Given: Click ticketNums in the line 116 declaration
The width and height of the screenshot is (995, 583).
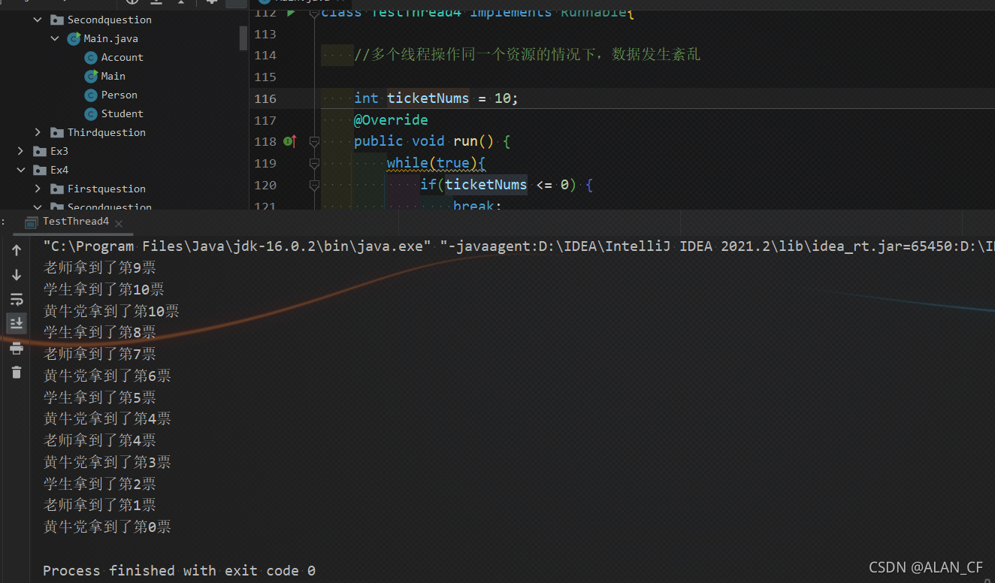Looking at the screenshot, I should [x=428, y=98].
